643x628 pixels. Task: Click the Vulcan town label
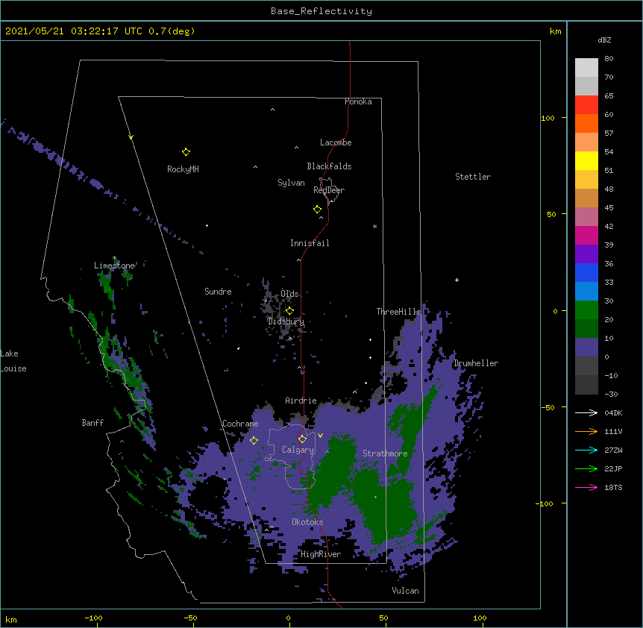(405, 591)
